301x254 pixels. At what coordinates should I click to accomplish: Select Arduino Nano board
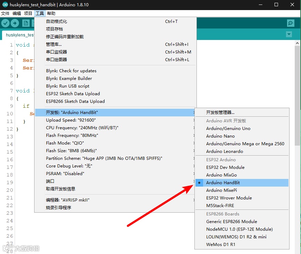pyautogui.click(x=242, y=136)
